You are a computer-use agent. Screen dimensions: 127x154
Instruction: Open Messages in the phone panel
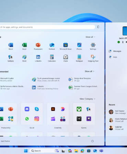tap(115, 51)
